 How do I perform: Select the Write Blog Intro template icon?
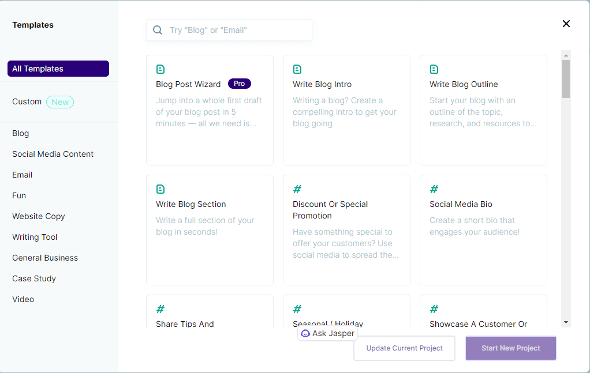297,69
